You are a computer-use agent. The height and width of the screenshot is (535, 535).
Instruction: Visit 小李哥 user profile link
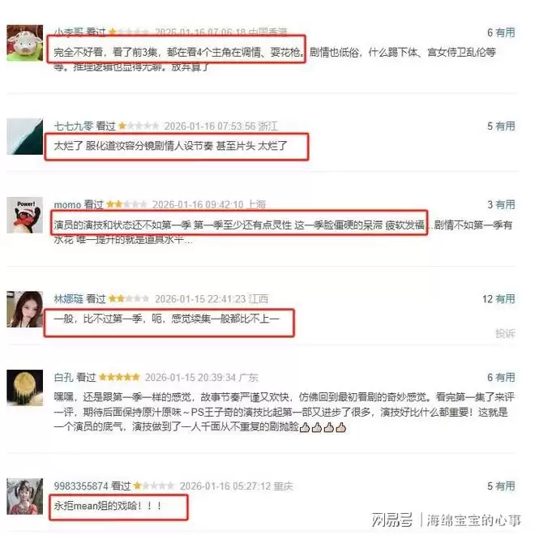pos(68,32)
